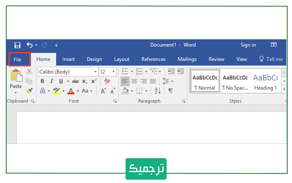This screenshot has height=183, width=292.
Task: Open the Layout tab
Action: pos(122,59)
